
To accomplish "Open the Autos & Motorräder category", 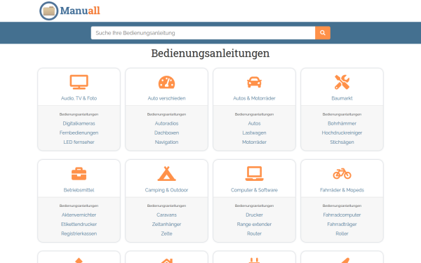I will (254, 98).
